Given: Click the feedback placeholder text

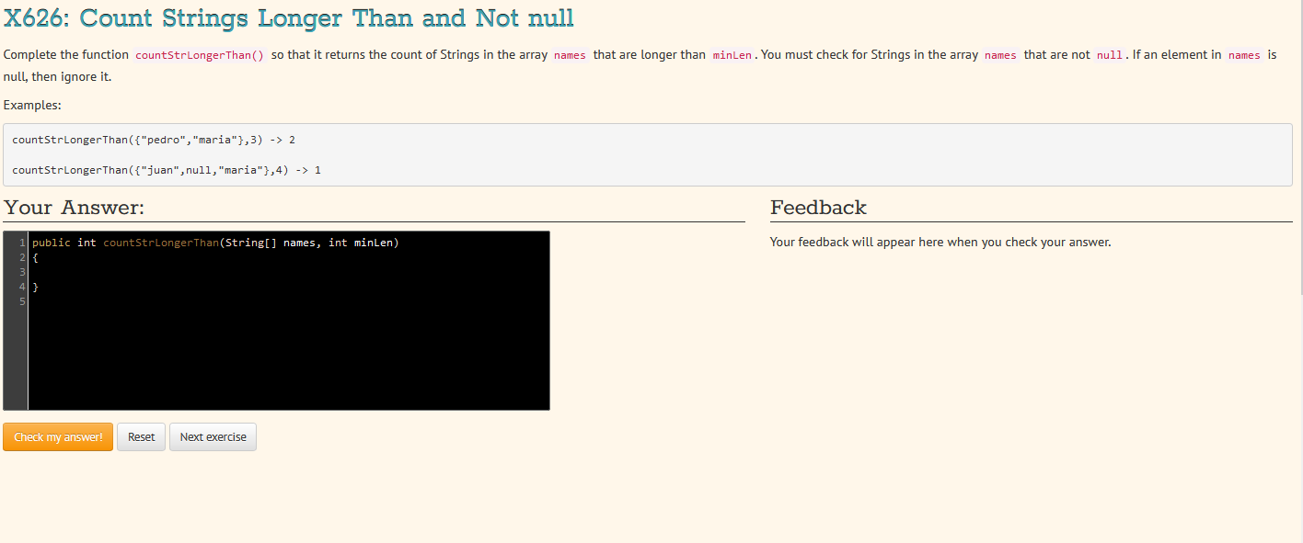Looking at the screenshot, I should [940, 242].
